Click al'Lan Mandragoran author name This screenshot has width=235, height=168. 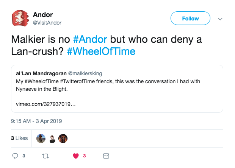click(41, 73)
